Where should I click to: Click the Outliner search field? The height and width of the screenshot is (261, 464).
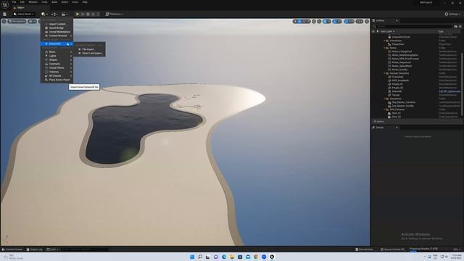413,26
